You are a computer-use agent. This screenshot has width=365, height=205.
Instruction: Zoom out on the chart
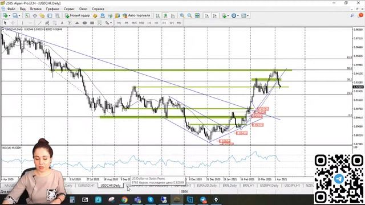click(x=190, y=15)
